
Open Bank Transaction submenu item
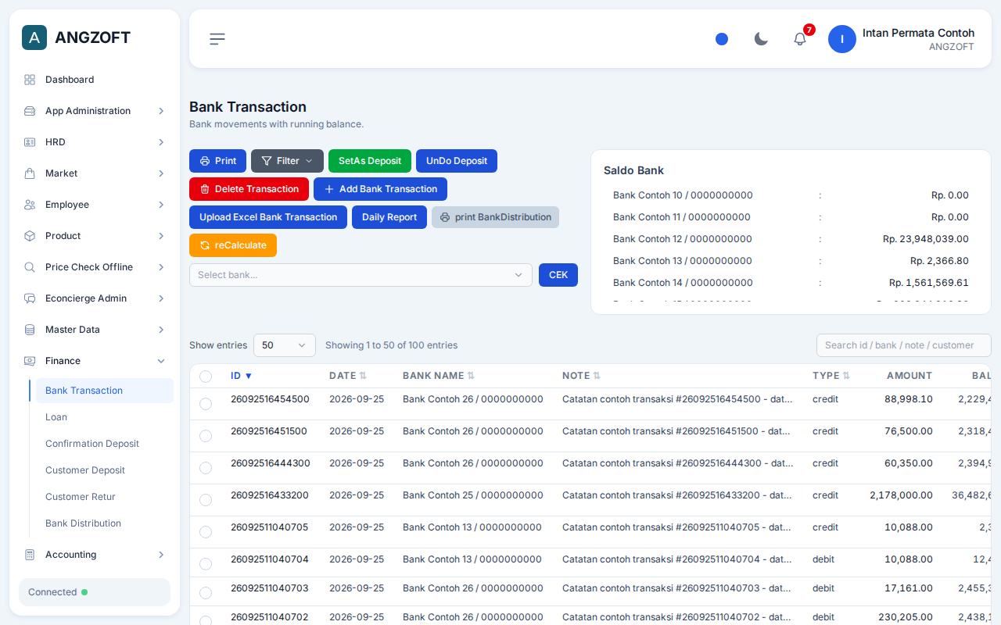click(104, 391)
